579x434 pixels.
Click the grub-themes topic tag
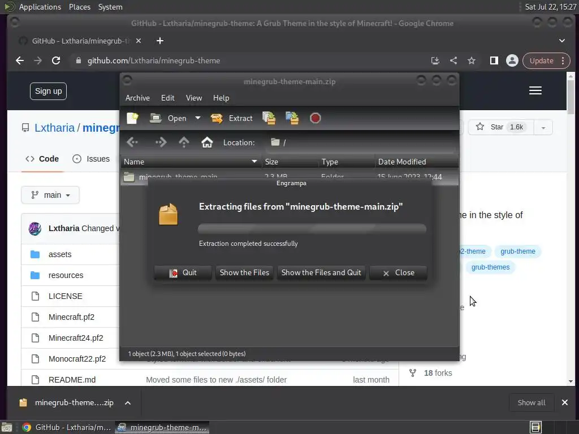pyautogui.click(x=490, y=267)
